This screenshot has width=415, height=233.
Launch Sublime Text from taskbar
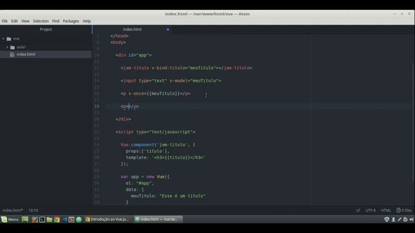tap(71, 219)
